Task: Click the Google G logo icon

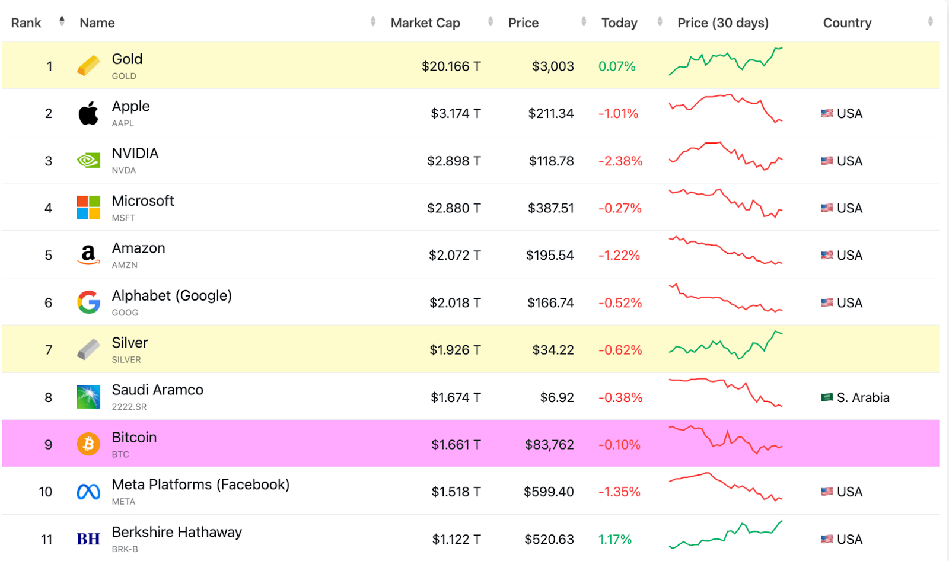Action: point(88,302)
